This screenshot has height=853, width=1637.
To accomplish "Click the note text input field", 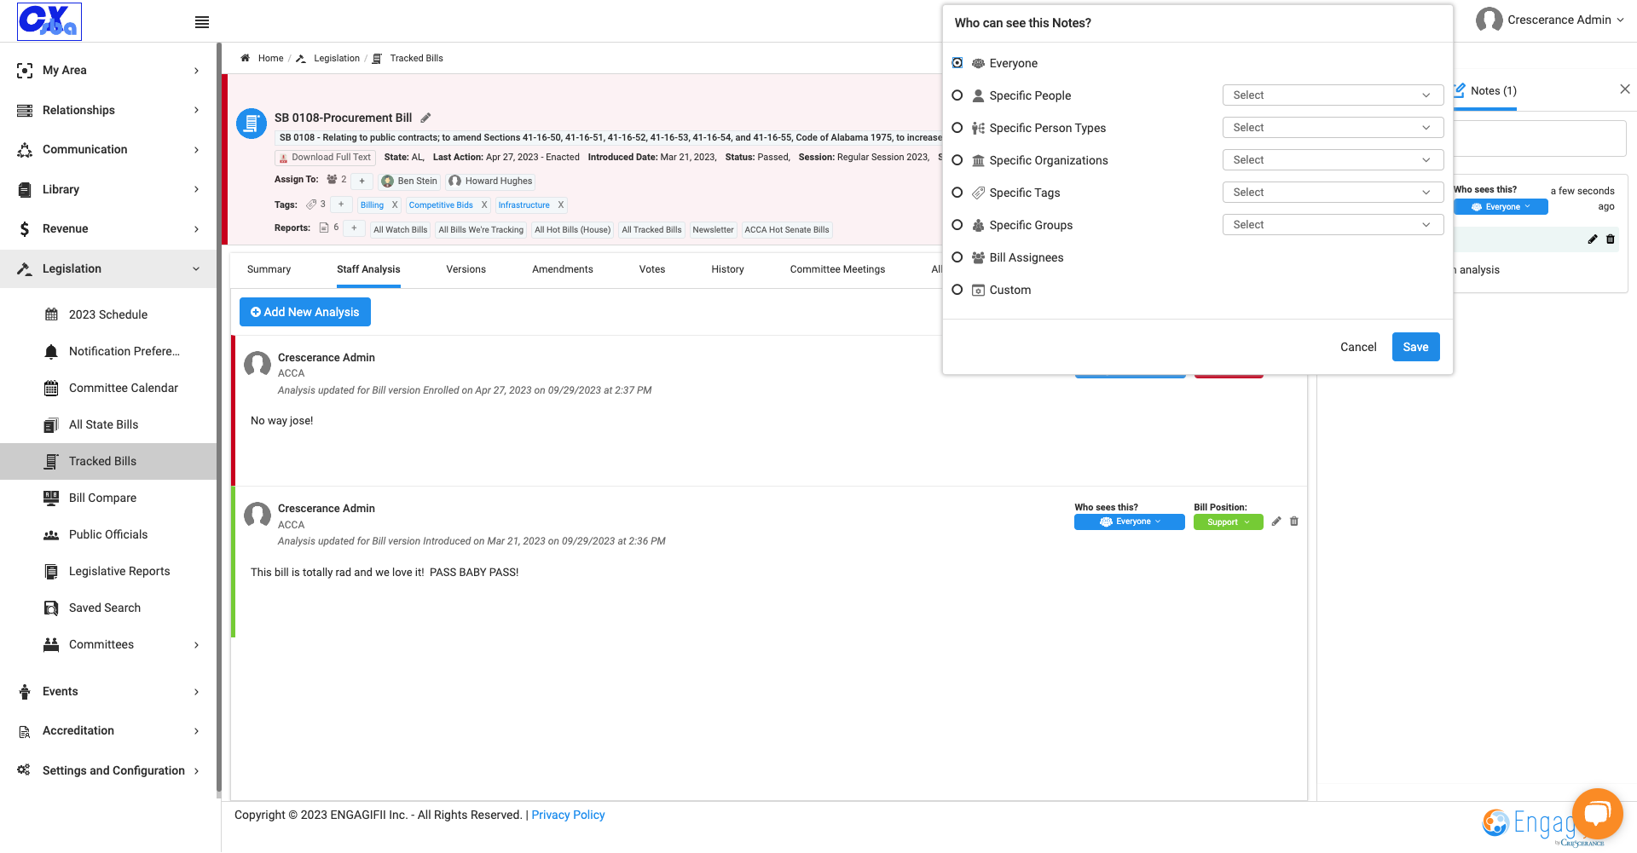I will point(1540,138).
